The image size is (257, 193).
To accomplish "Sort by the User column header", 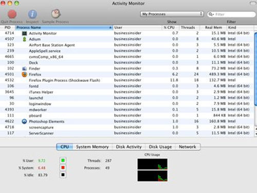I will tap(137, 28).
